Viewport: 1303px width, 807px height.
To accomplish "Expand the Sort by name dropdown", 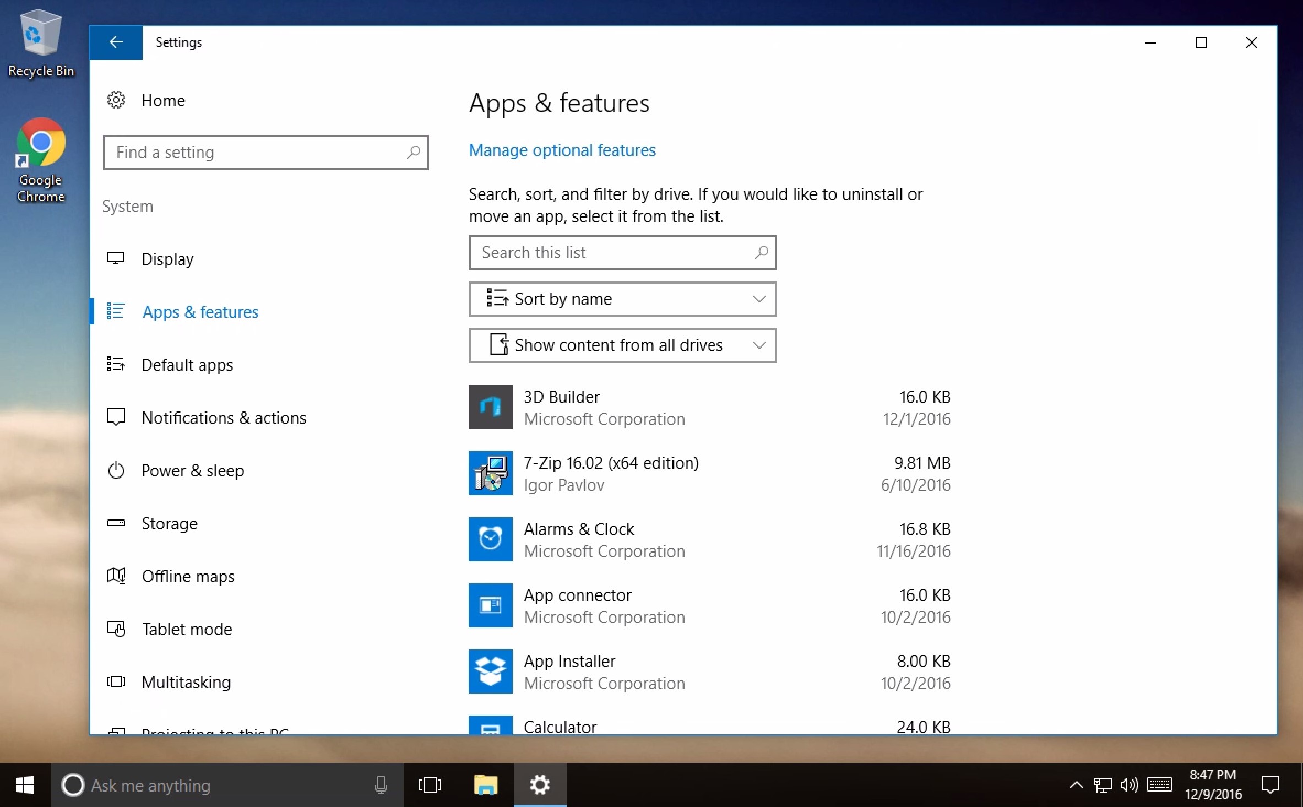I will [622, 299].
